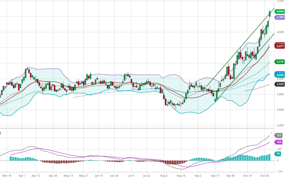Click the Sep 17 date on the time axis
This screenshot has height=178, width=285.
[x=214, y=175]
